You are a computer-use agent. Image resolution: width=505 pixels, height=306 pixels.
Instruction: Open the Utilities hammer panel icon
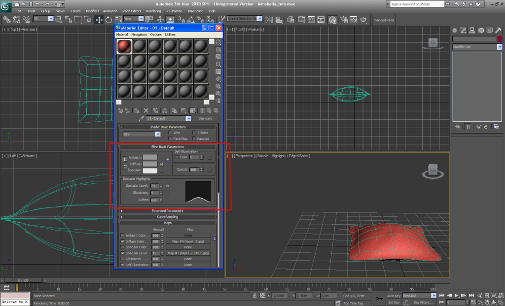click(498, 30)
